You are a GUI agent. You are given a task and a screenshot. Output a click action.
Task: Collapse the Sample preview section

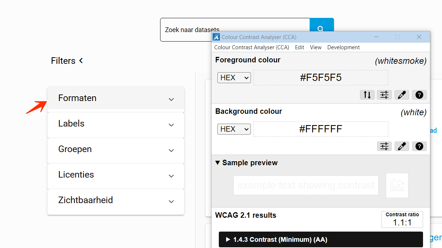click(247, 163)
